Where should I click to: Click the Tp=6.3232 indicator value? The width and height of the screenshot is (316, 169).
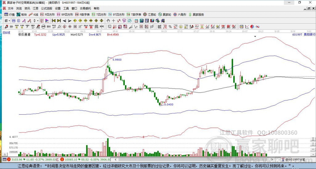[x=40, y=34]
